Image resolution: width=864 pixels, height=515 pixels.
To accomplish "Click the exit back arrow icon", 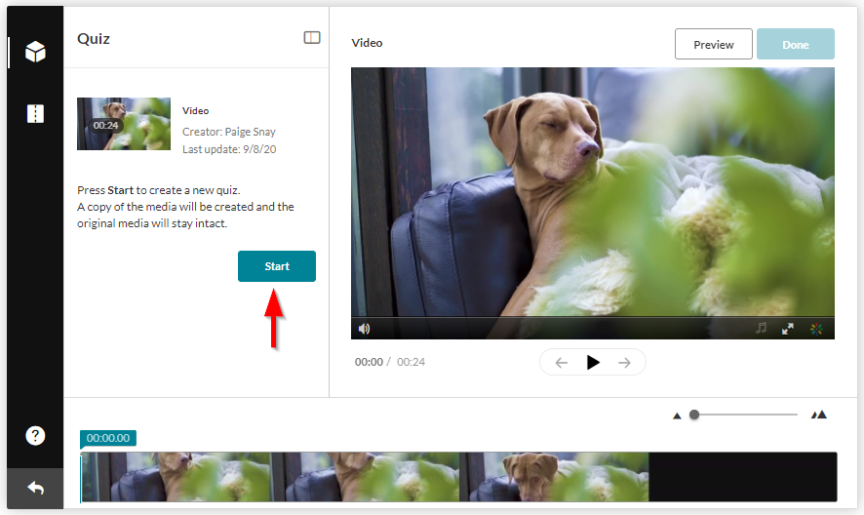I will coord(35,487).
